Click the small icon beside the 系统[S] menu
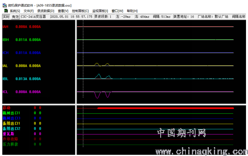Image resolution: width=248 pixels, height=156 pixels. pyautogui.click(x=6, y=11)
